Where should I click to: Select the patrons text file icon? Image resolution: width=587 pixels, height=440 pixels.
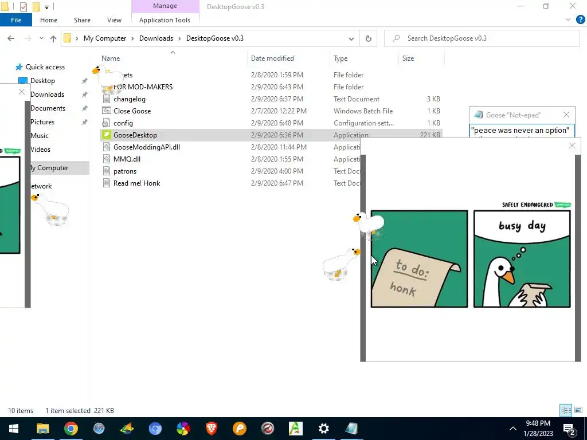[x=106, y=171]
